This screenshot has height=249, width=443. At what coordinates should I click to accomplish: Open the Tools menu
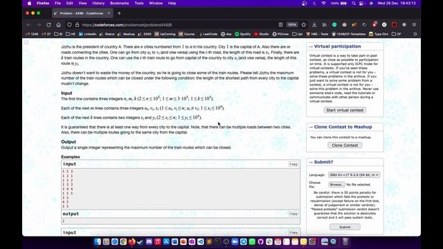(139, 3)
